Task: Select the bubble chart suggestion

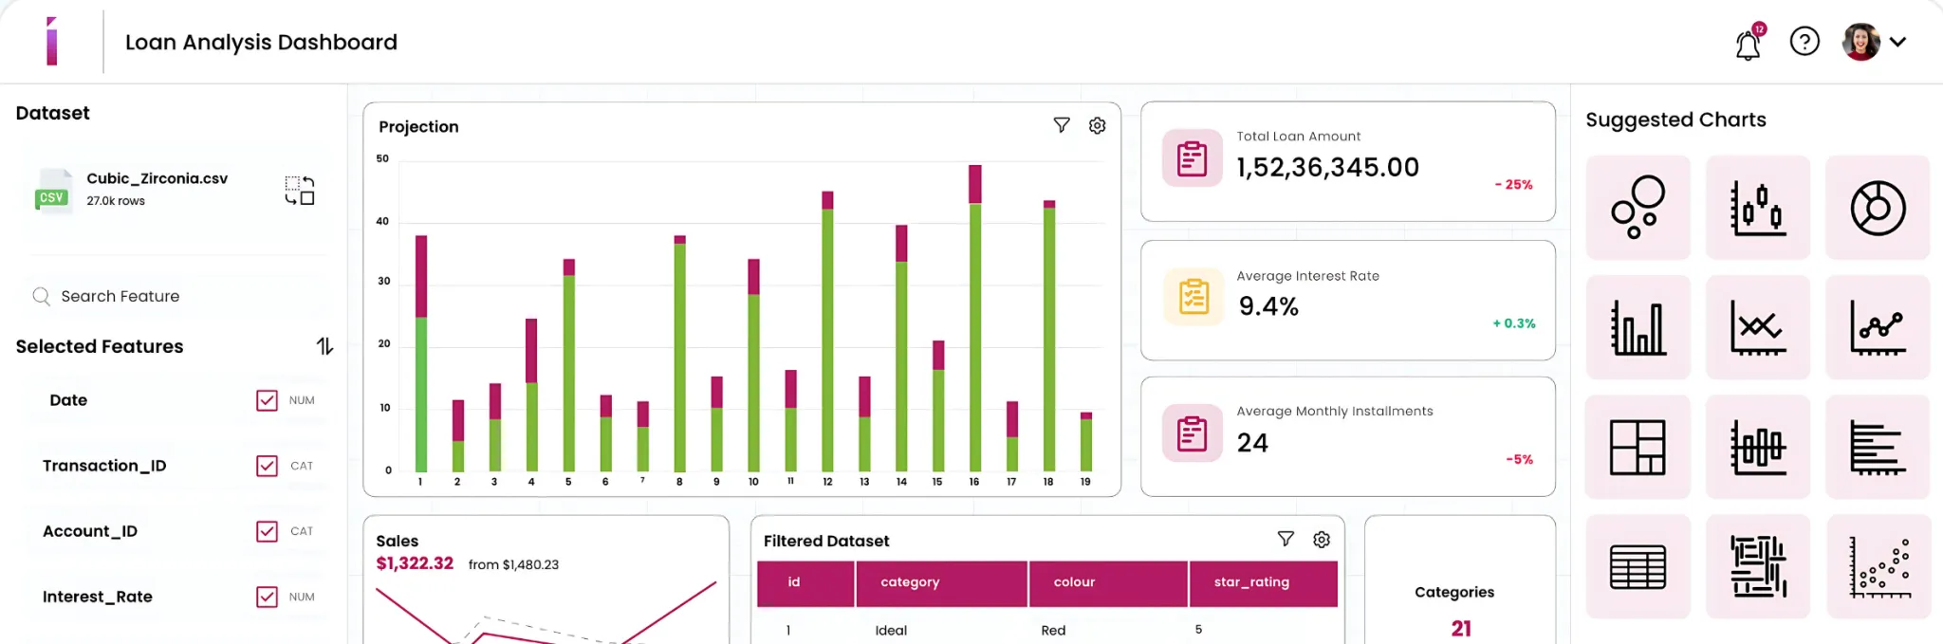Action: (1638, 207)
